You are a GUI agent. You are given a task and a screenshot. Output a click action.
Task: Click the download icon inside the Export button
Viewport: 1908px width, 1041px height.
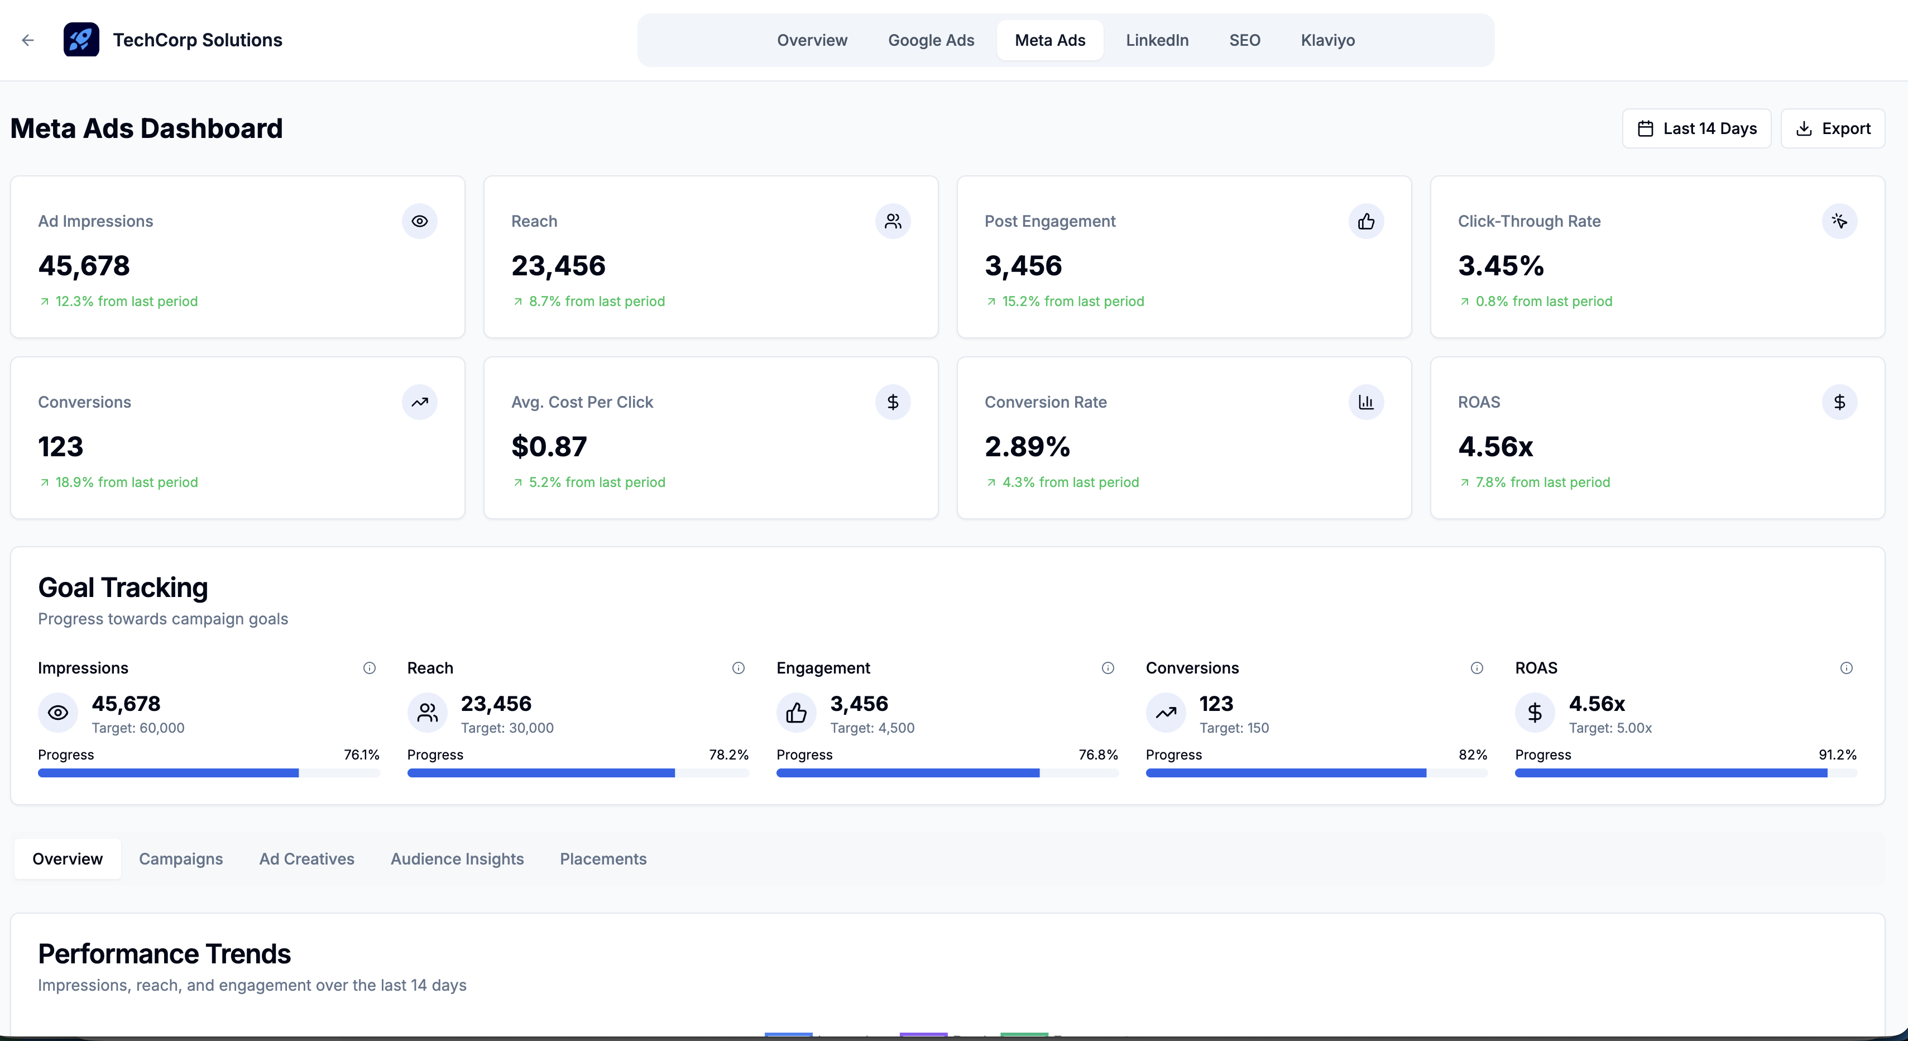coord(1803,128)
